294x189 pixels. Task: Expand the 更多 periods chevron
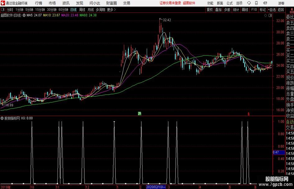click(x=115, y=10)
